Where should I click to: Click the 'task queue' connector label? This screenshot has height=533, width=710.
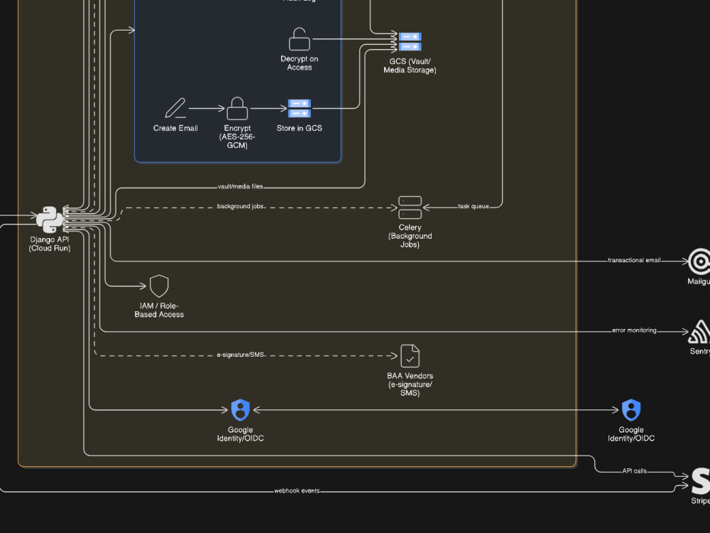(x=473, y=206)
